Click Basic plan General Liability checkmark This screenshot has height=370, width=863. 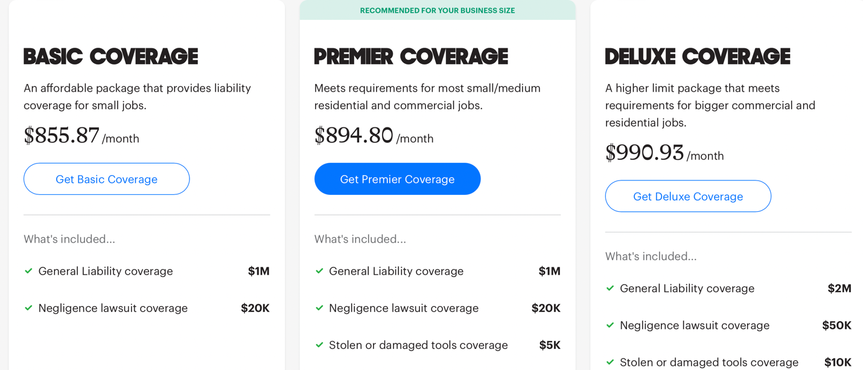(x=28, y=271)
